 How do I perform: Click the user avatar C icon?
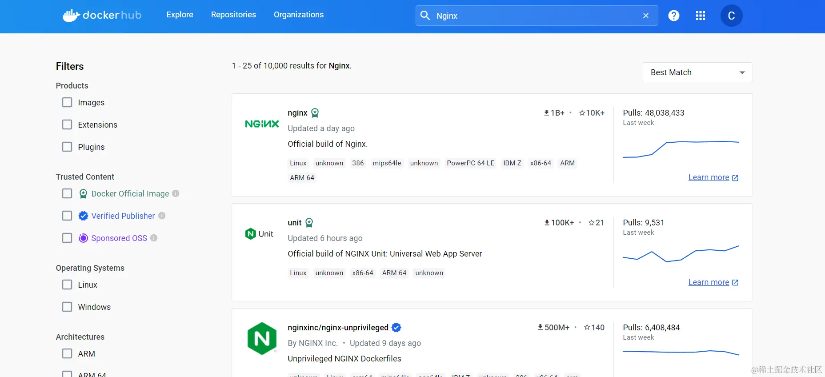pyautogui.click(x=731, y=16)
